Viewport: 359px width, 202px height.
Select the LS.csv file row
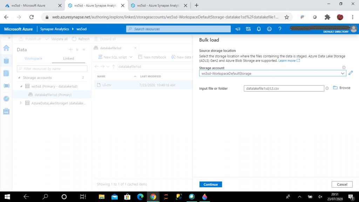pyautogui.click(x=143, y=85)
